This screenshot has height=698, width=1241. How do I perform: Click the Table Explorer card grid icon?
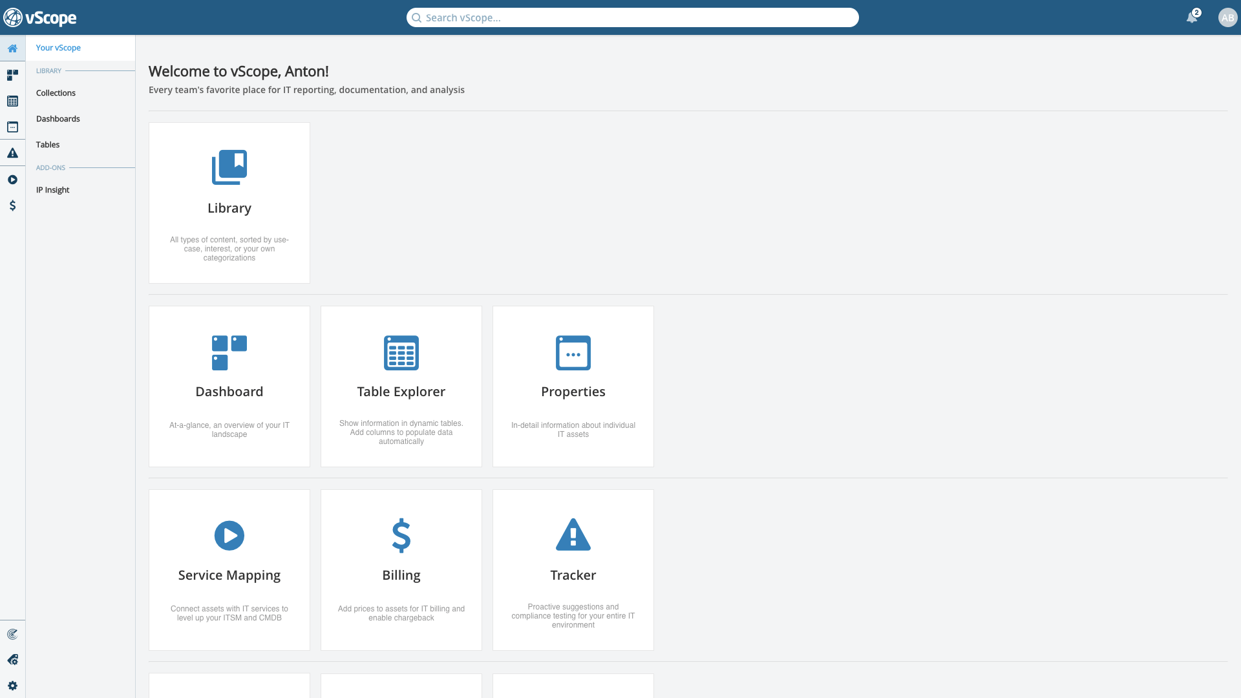[x=401, y=353]
